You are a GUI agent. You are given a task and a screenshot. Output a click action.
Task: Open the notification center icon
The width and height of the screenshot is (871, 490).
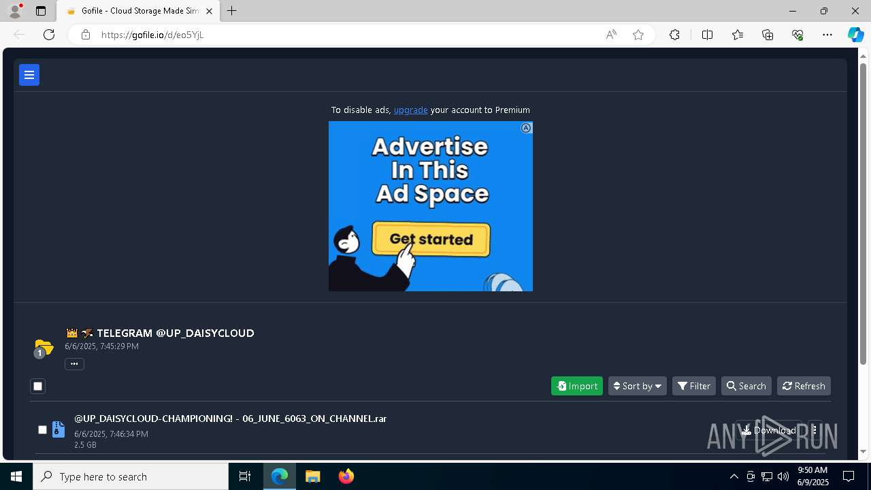coord(849,476)
